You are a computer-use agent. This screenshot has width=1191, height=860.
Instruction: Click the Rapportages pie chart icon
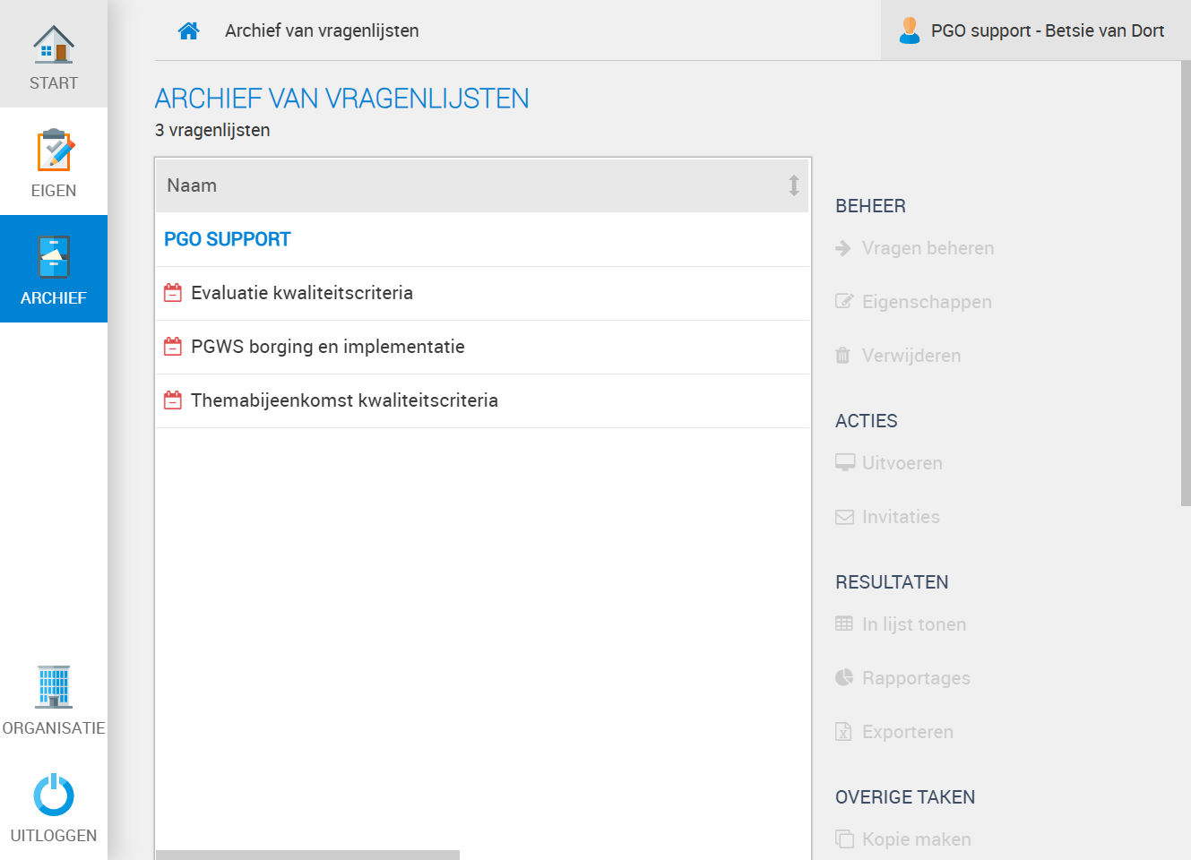(844, 677)
